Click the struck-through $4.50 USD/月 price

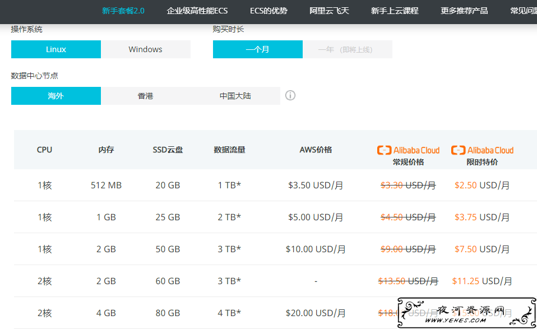click(x=408, y=217)
